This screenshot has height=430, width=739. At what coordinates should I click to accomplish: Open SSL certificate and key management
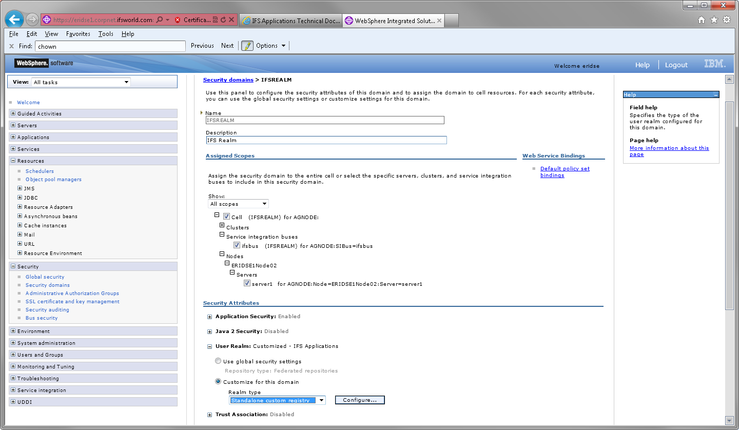(x=72, y=302)
